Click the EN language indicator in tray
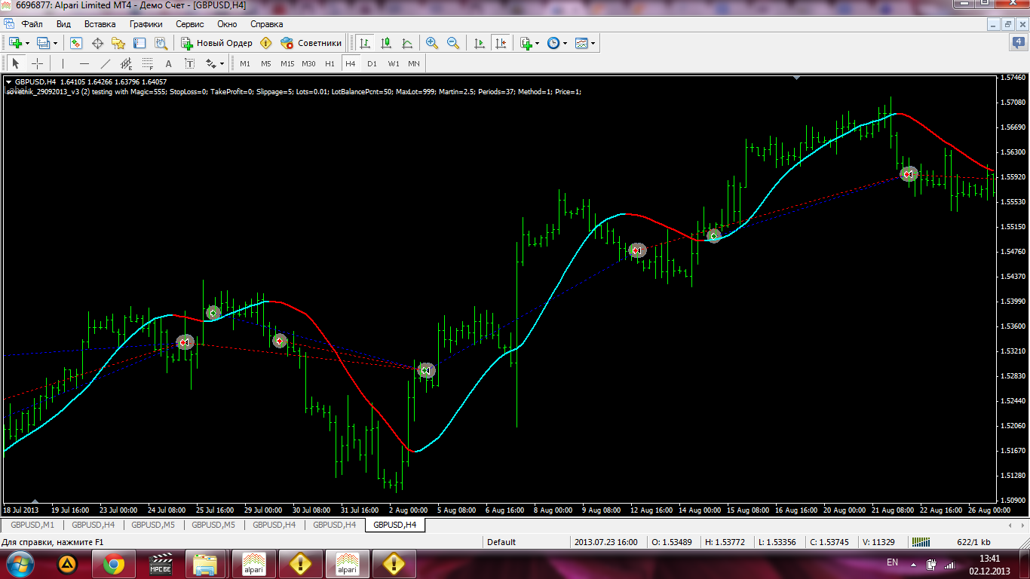 point(892,562)
